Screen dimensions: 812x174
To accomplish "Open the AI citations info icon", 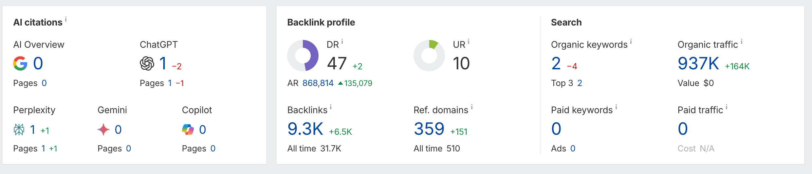I will coord(66,19).
